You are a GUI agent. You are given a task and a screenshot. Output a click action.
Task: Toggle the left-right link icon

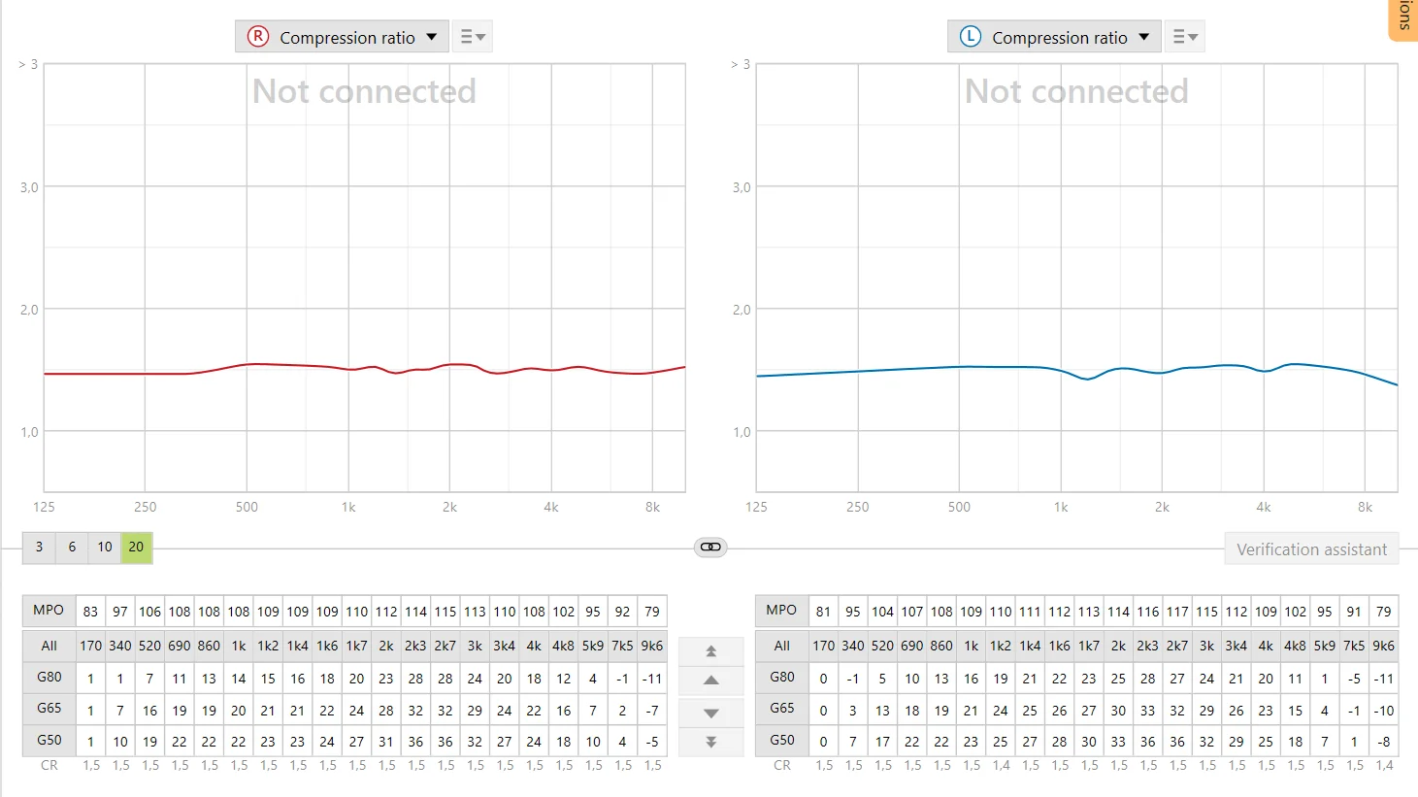click(x=710, y=547)
